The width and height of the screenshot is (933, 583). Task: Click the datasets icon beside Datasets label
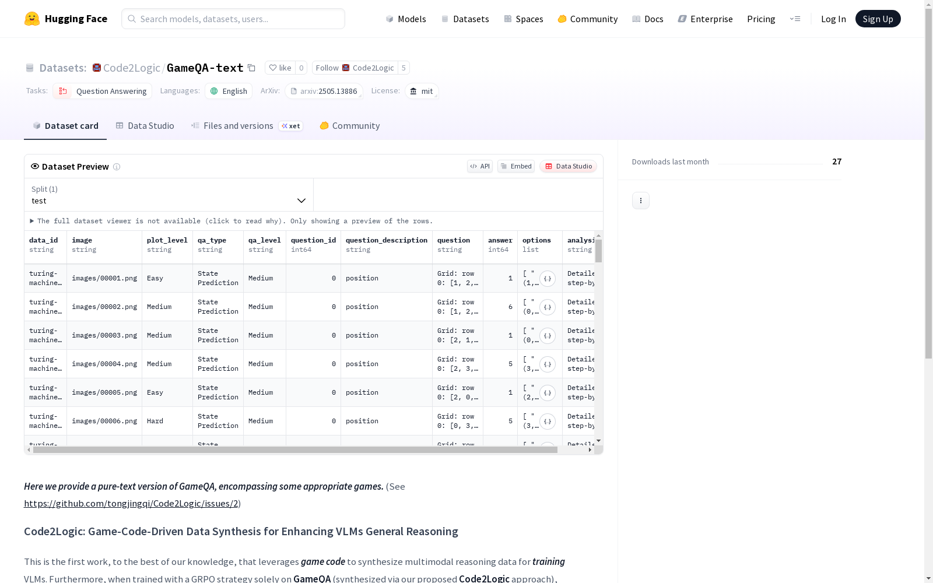tap(30, 68)
